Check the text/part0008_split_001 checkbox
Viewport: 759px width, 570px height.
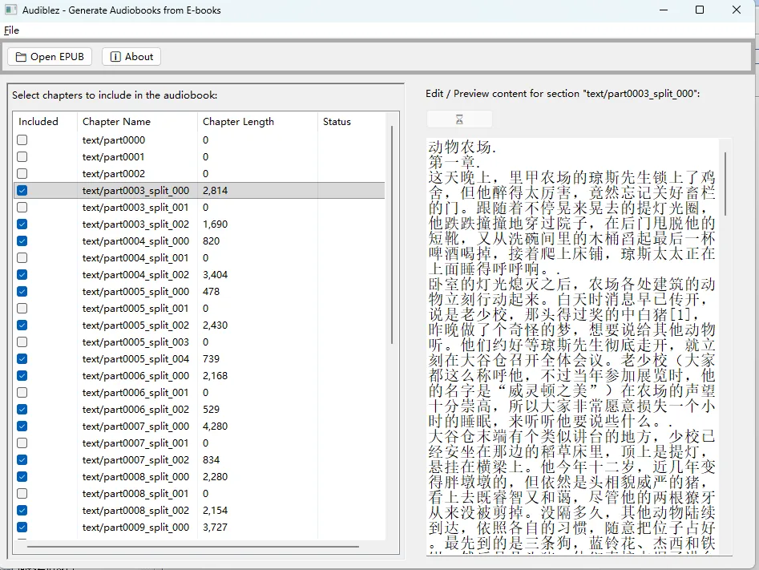pos(22,494)
